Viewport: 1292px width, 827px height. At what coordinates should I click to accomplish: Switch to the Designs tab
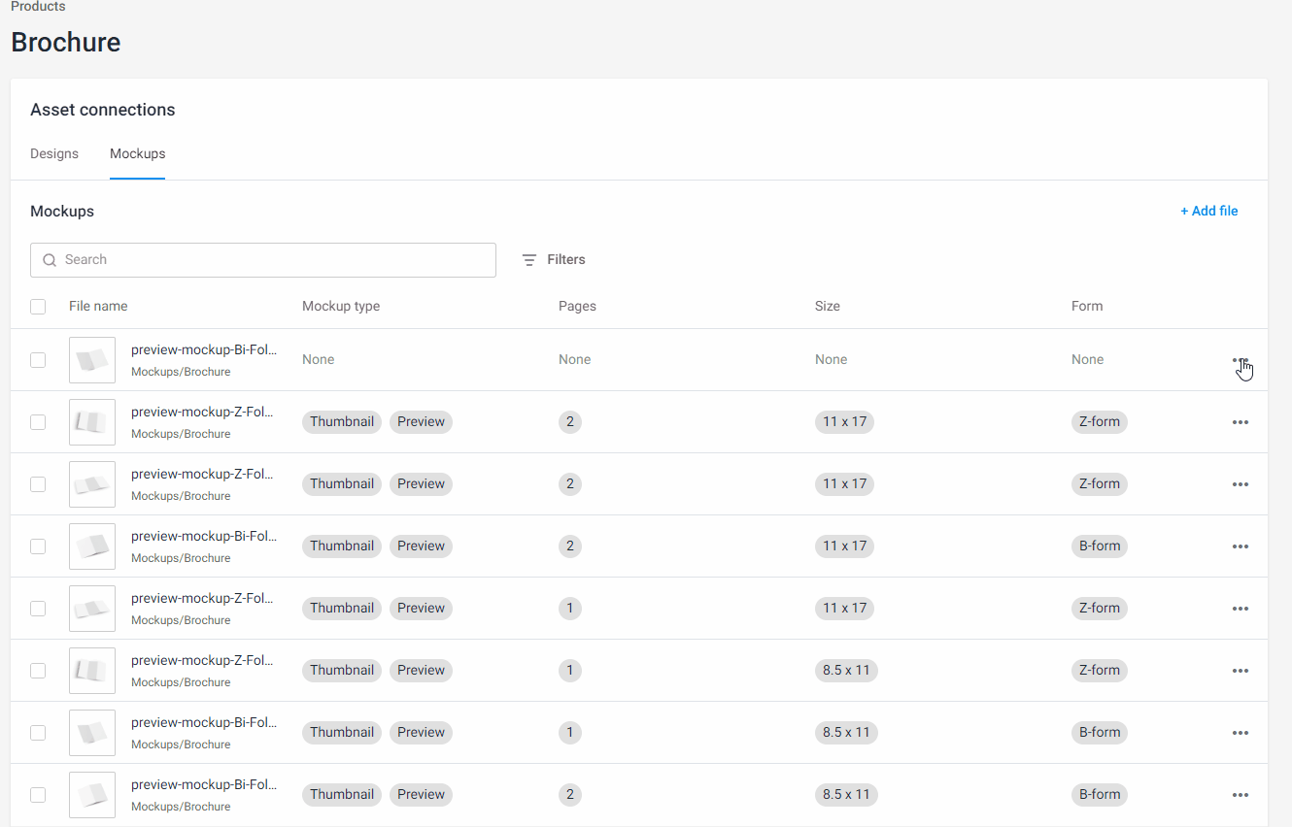[x=54, y=153]
